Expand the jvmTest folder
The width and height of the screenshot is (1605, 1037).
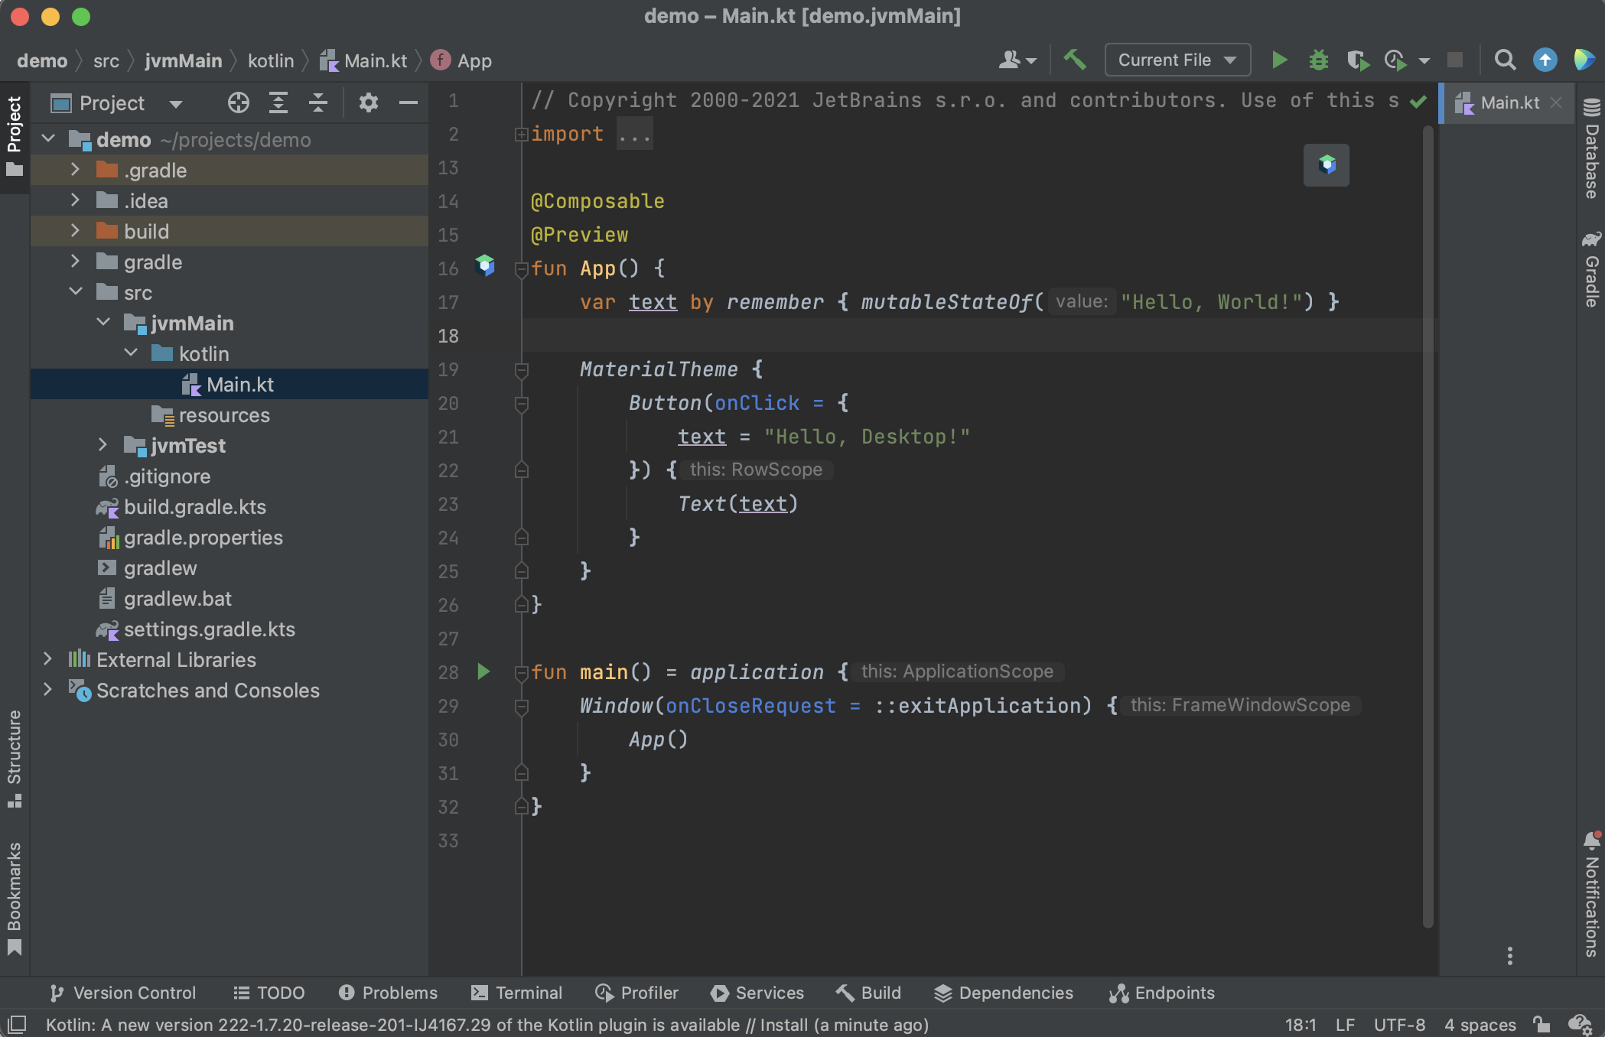coord(103,445)
